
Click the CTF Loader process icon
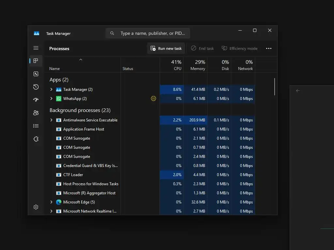coord(59,175)
